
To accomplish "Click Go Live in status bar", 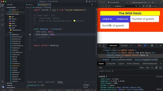I will coord(79,90).
